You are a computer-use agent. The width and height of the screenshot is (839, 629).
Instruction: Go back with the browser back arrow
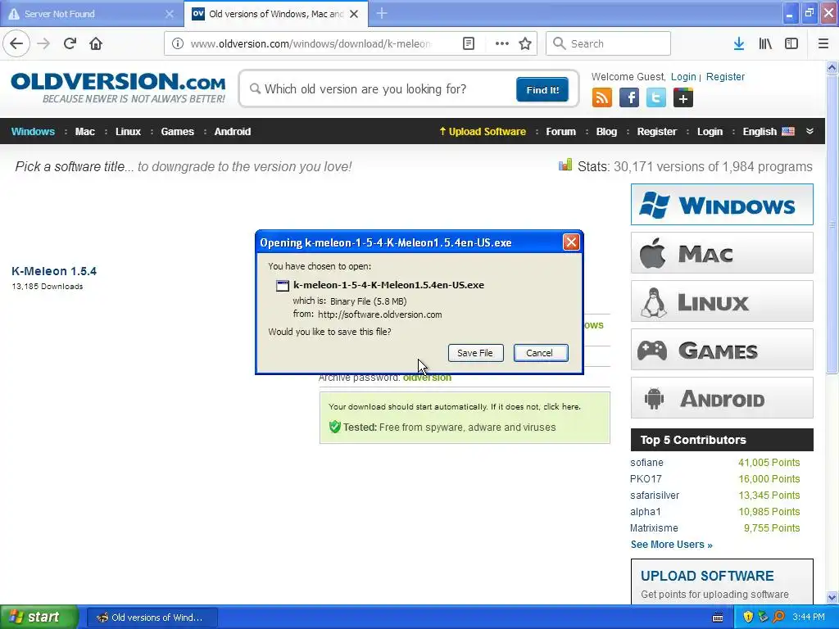click(16, 44)
